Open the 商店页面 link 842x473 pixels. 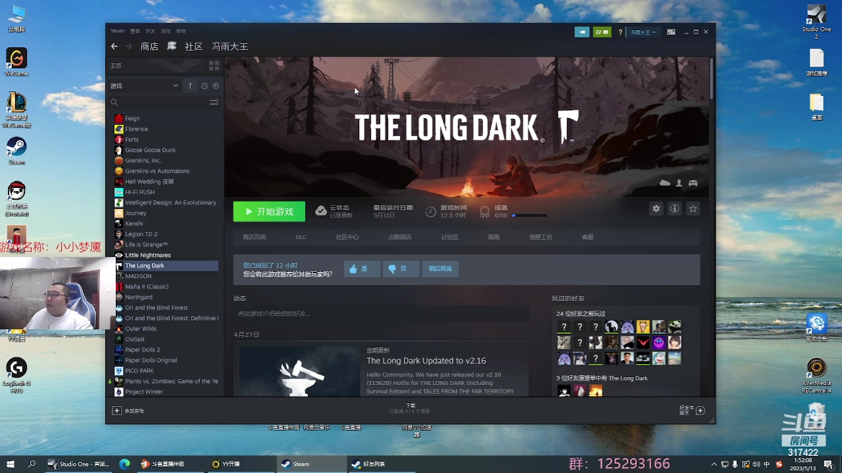(x=254, y=237)
